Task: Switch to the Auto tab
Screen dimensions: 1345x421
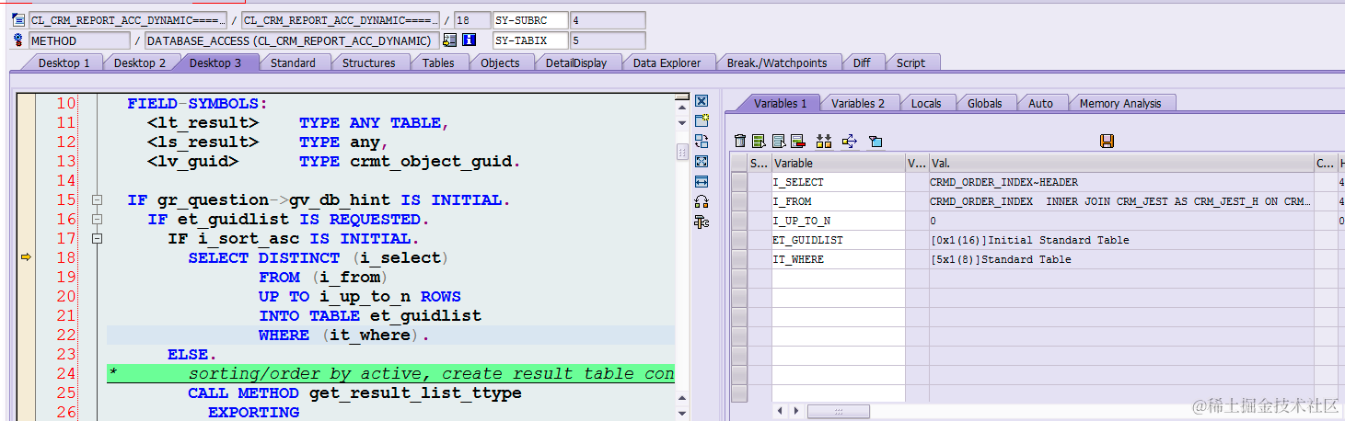Action: tap(1040, 103)
